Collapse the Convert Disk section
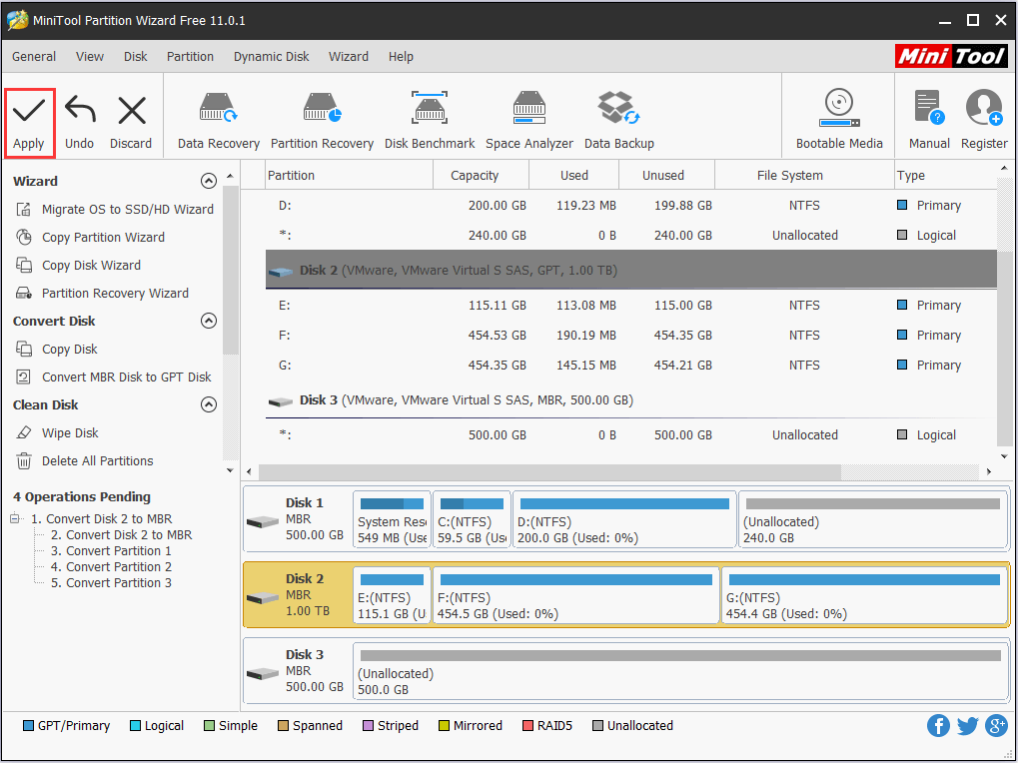The width and height of the screenshot is (1018, 763). [209, 321]
